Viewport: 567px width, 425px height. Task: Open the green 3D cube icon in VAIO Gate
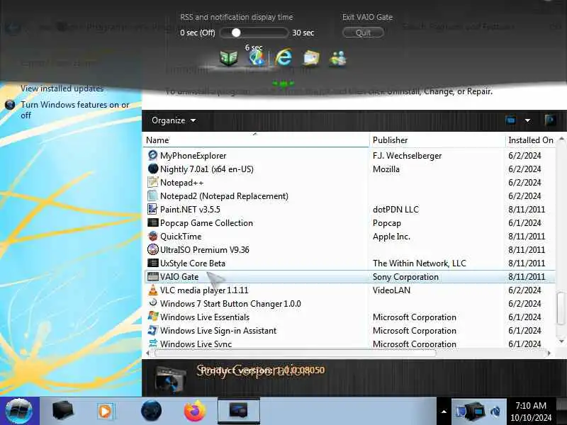coord(228,57)
